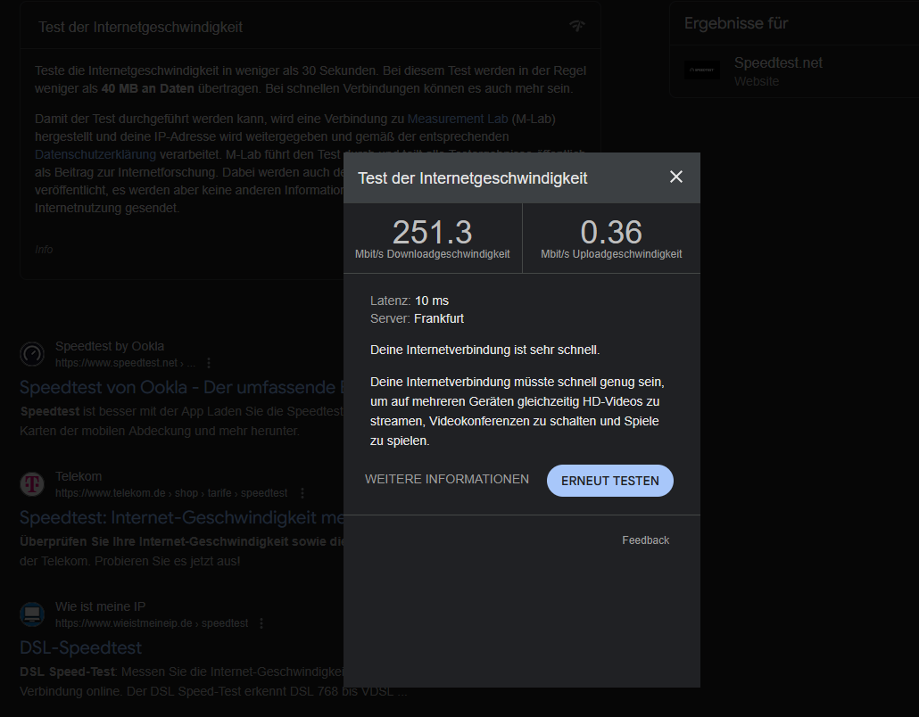The width and height of the screenshot is (919, 717).
Task: Select the 0.36 upload speed value
Action: click(611, 232)
